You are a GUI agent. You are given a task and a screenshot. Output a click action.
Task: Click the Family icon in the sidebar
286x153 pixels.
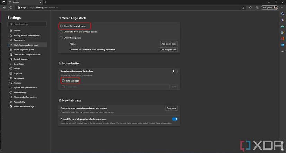tap(11, 68)
